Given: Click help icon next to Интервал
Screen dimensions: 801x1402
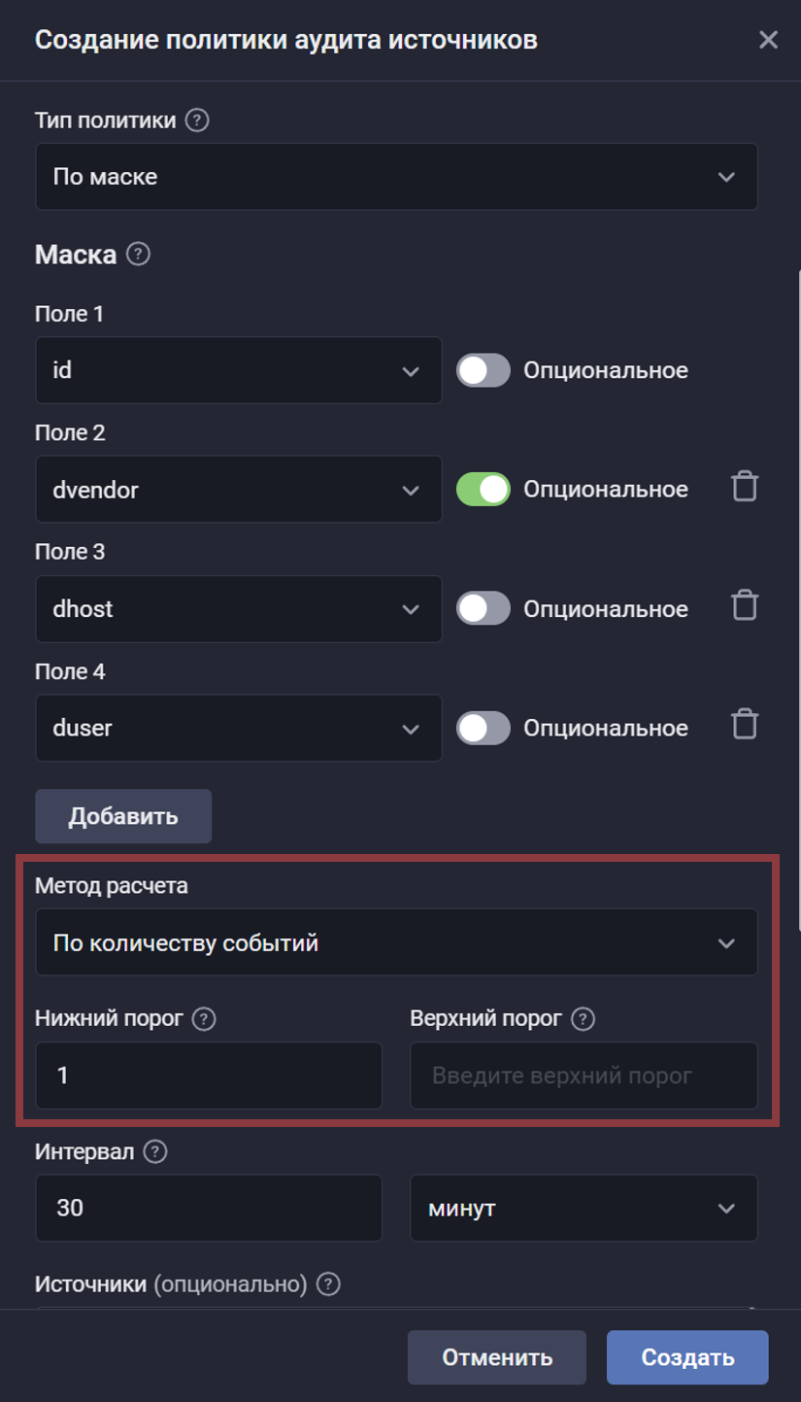Looking at the screenshot, I should point(154,1152).
